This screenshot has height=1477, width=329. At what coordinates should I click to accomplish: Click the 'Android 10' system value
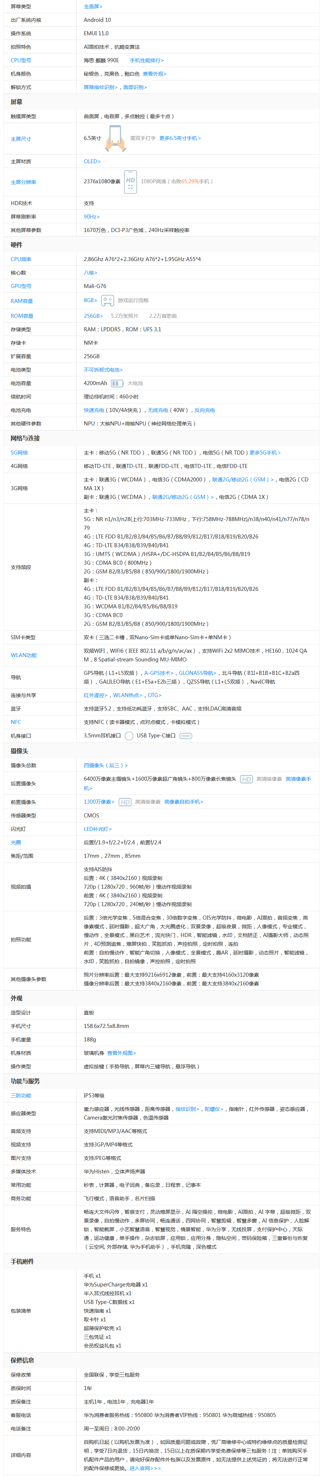97,20
